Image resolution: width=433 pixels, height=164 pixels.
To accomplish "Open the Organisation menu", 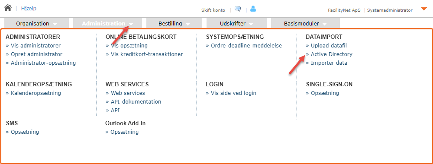I will click(37, 24).
